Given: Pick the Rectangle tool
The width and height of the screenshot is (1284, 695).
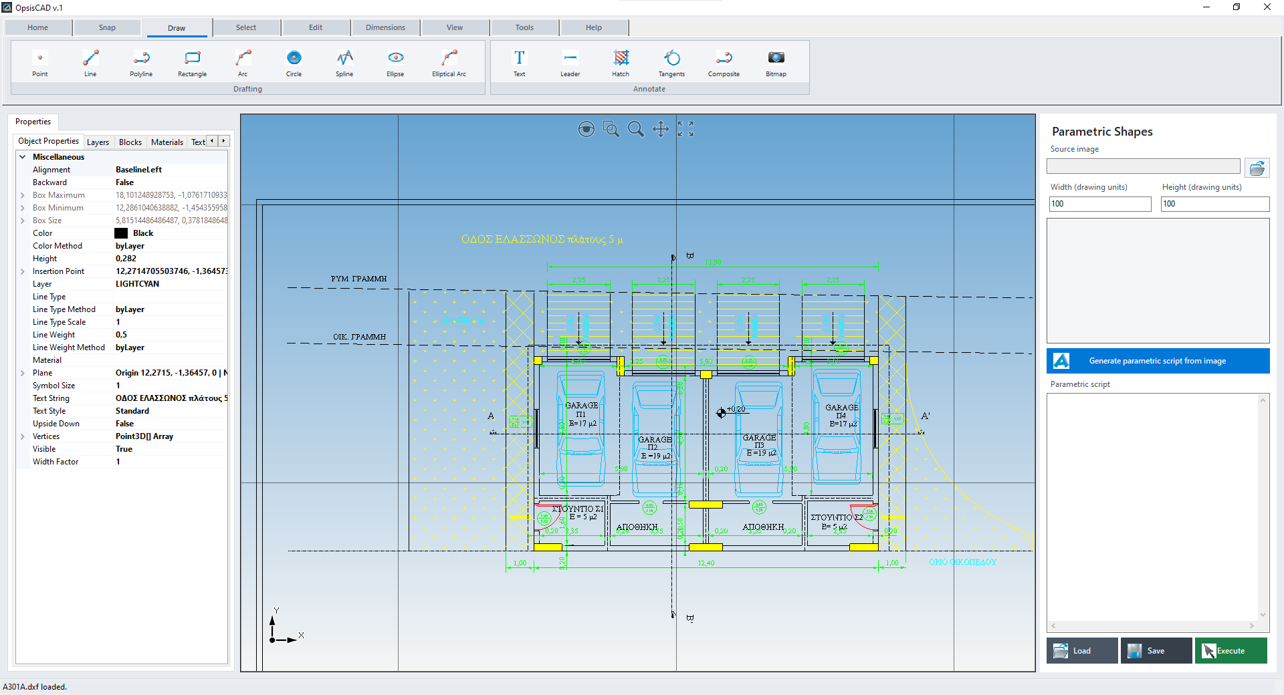Looking at the screenshot, I should click(x=192, y=63).
